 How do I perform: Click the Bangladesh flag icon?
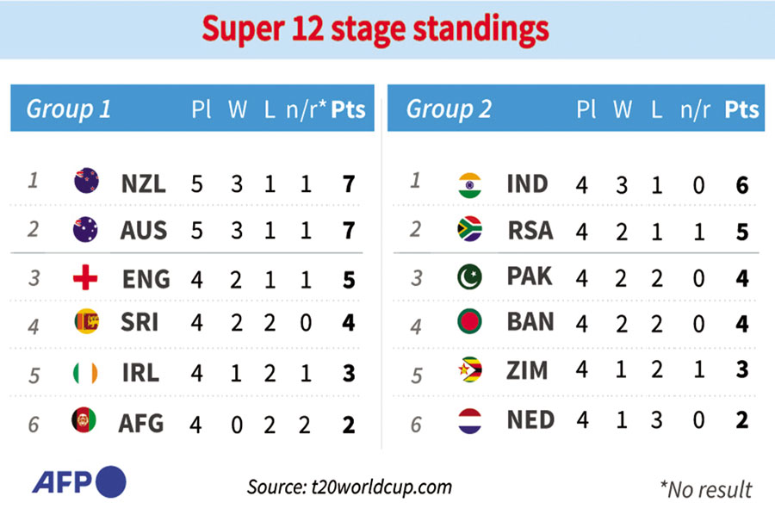(470, 324)
